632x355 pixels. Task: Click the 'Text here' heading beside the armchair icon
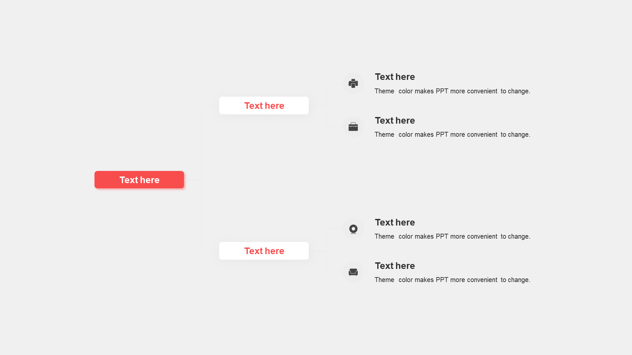[395, 266]
